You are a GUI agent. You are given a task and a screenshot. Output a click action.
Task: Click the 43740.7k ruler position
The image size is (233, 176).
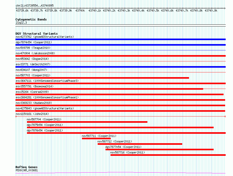pyautogui.click(x=182, y=10)
